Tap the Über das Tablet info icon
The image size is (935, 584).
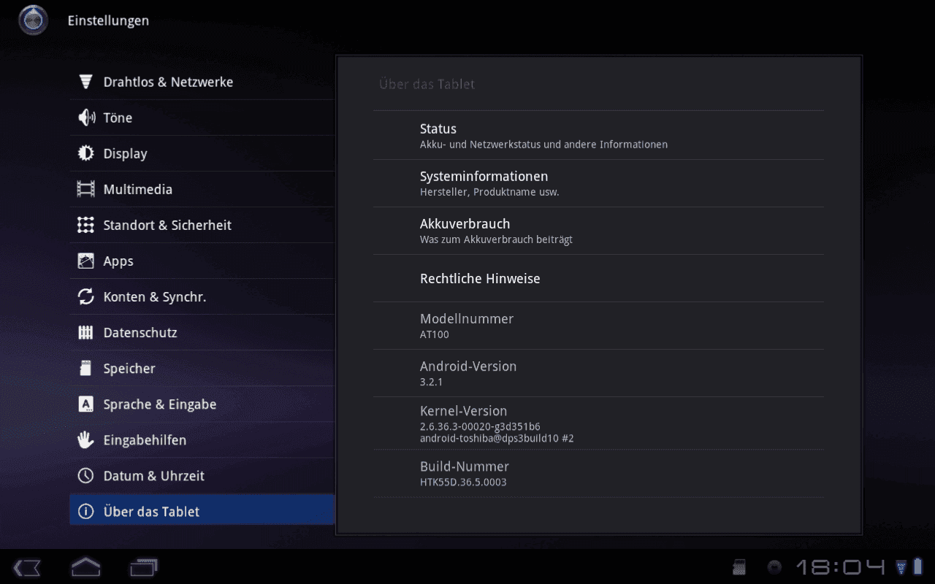pyautogui.click(x=86, y=511)
